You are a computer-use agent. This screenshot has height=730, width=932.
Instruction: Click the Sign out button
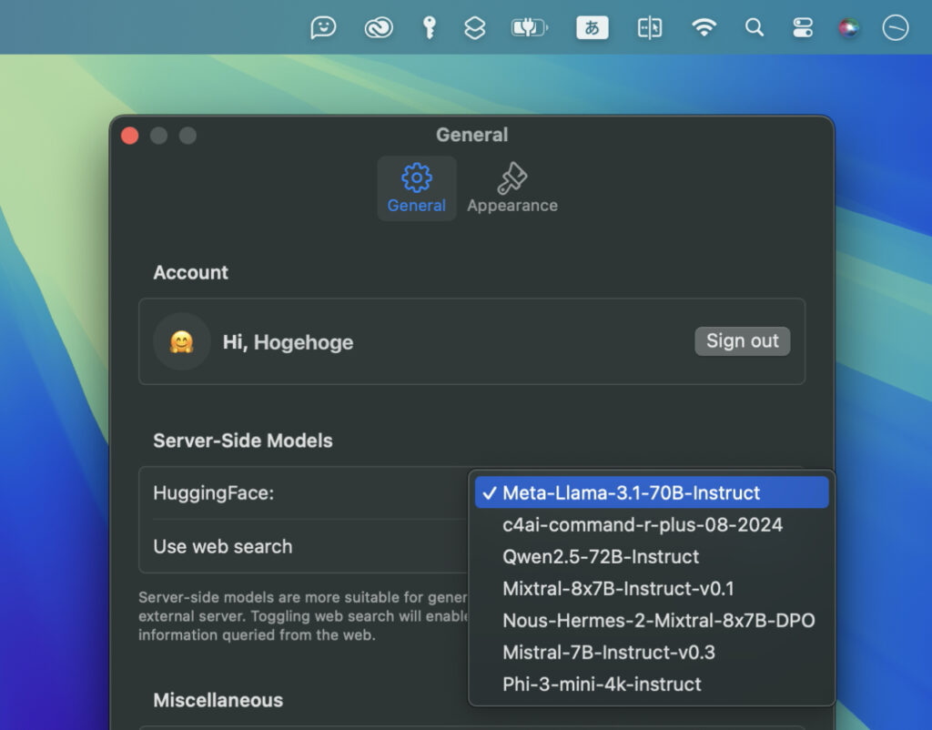tap(743, 341)
